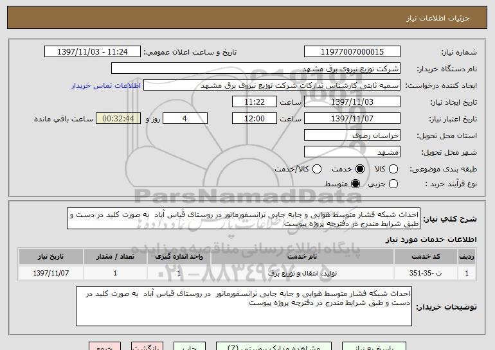Click the service code cell ت -35-351

pos(426,274)
